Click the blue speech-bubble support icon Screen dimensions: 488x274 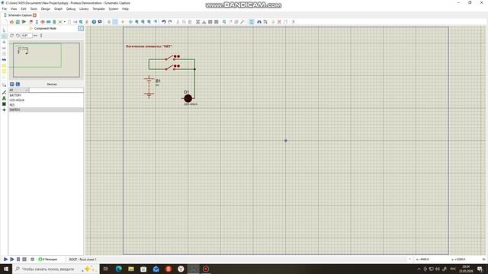[x=100, y=22]
